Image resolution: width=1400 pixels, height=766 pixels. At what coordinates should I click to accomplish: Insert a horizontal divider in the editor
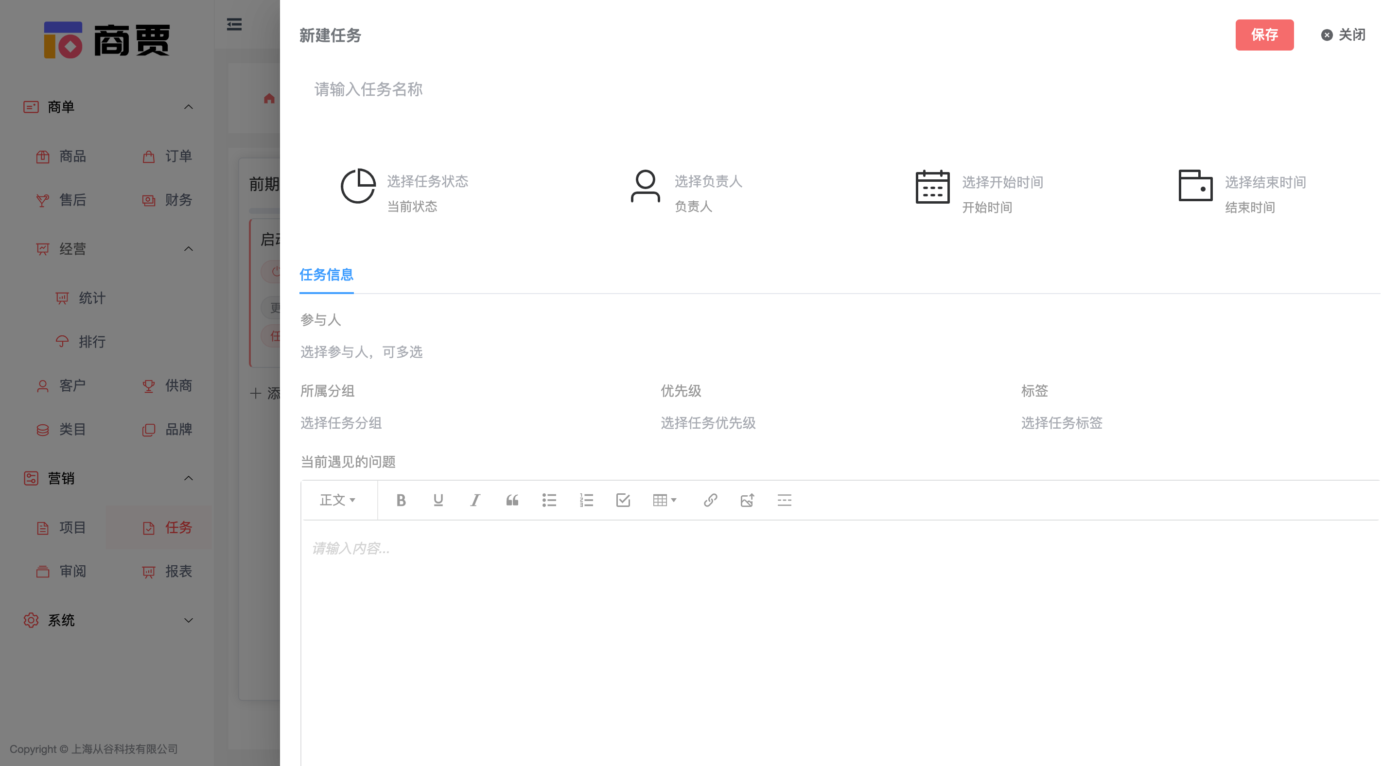click(784, 500)
